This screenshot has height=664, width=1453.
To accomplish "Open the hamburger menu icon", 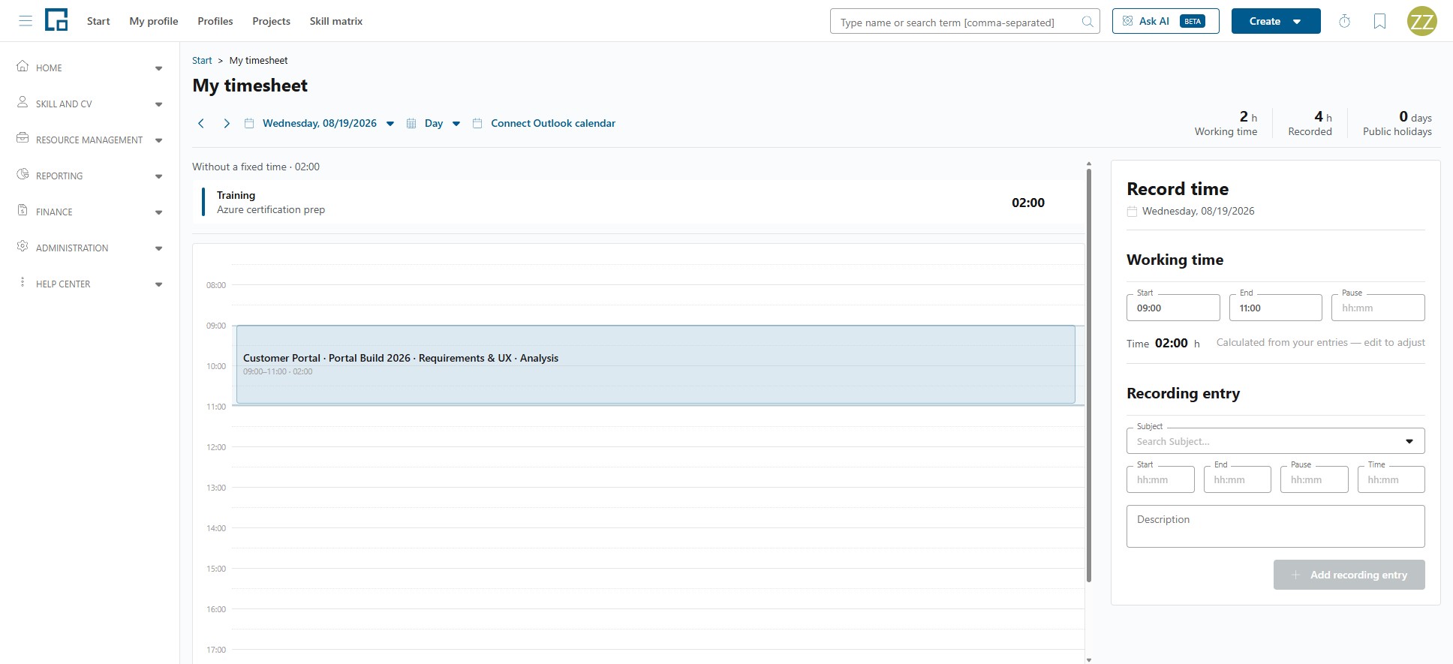I will coord(26,21).
